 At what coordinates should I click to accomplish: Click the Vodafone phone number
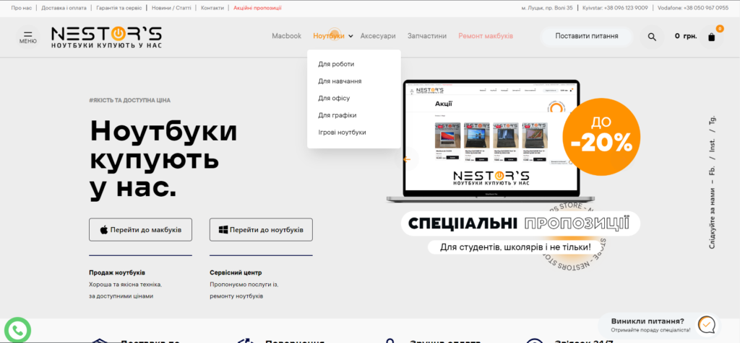click(693, 8)
